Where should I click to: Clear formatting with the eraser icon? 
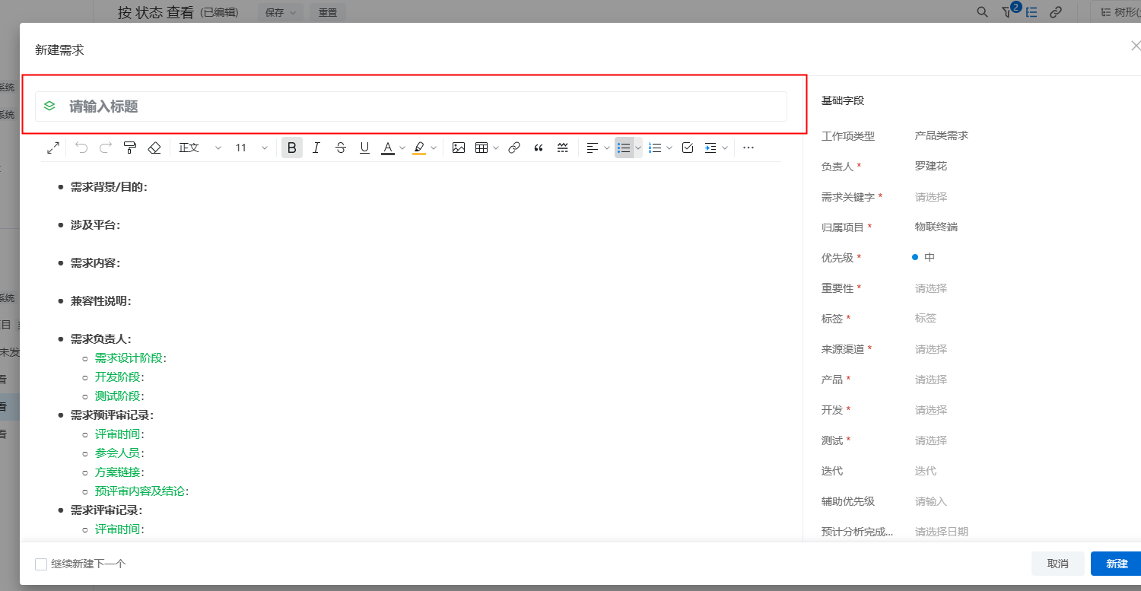click(x=154, y=148)
